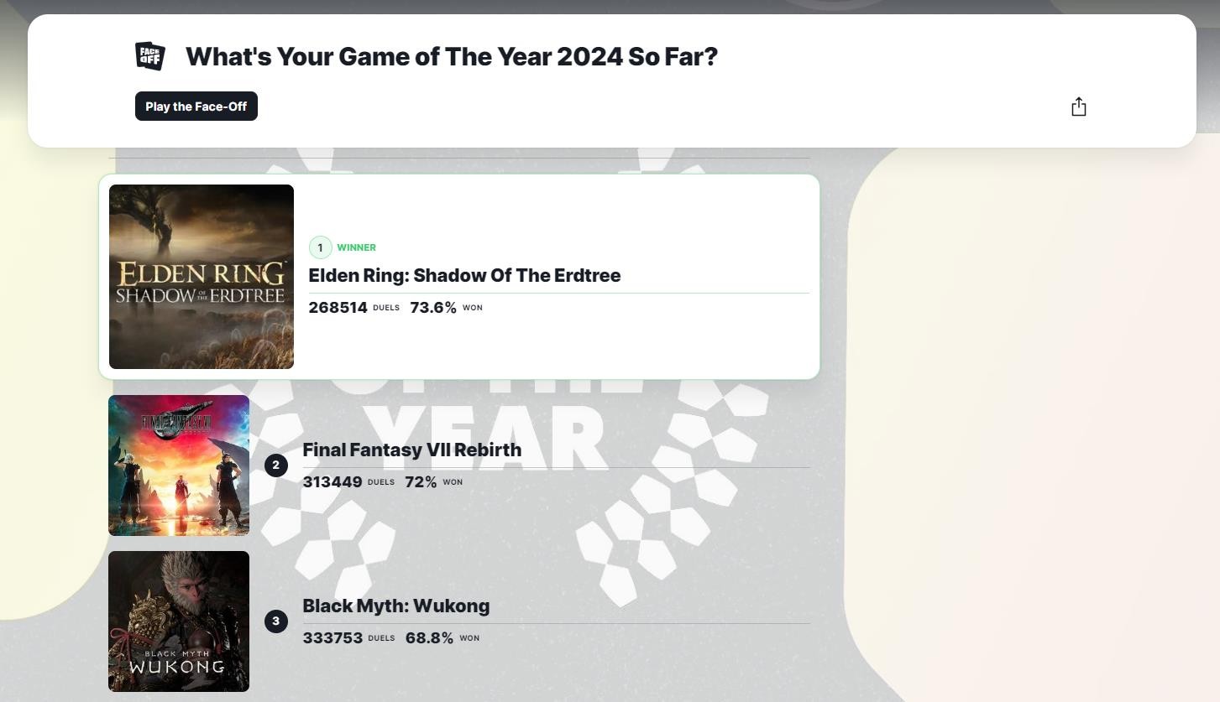Viewport: 1220px width, 702px height.
Task: Click Final Fantasy VII Rebirth's 72% won stat
Action: (x=421, y=482)
